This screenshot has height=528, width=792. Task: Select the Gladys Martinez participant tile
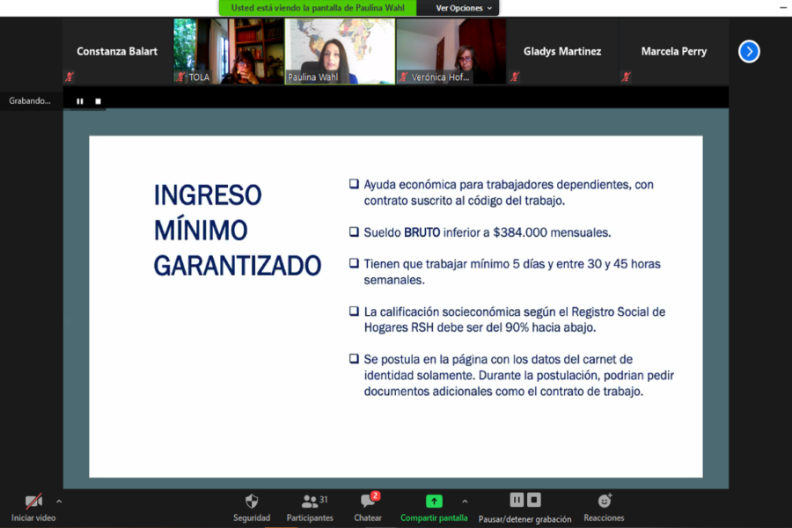pos(562,52)
